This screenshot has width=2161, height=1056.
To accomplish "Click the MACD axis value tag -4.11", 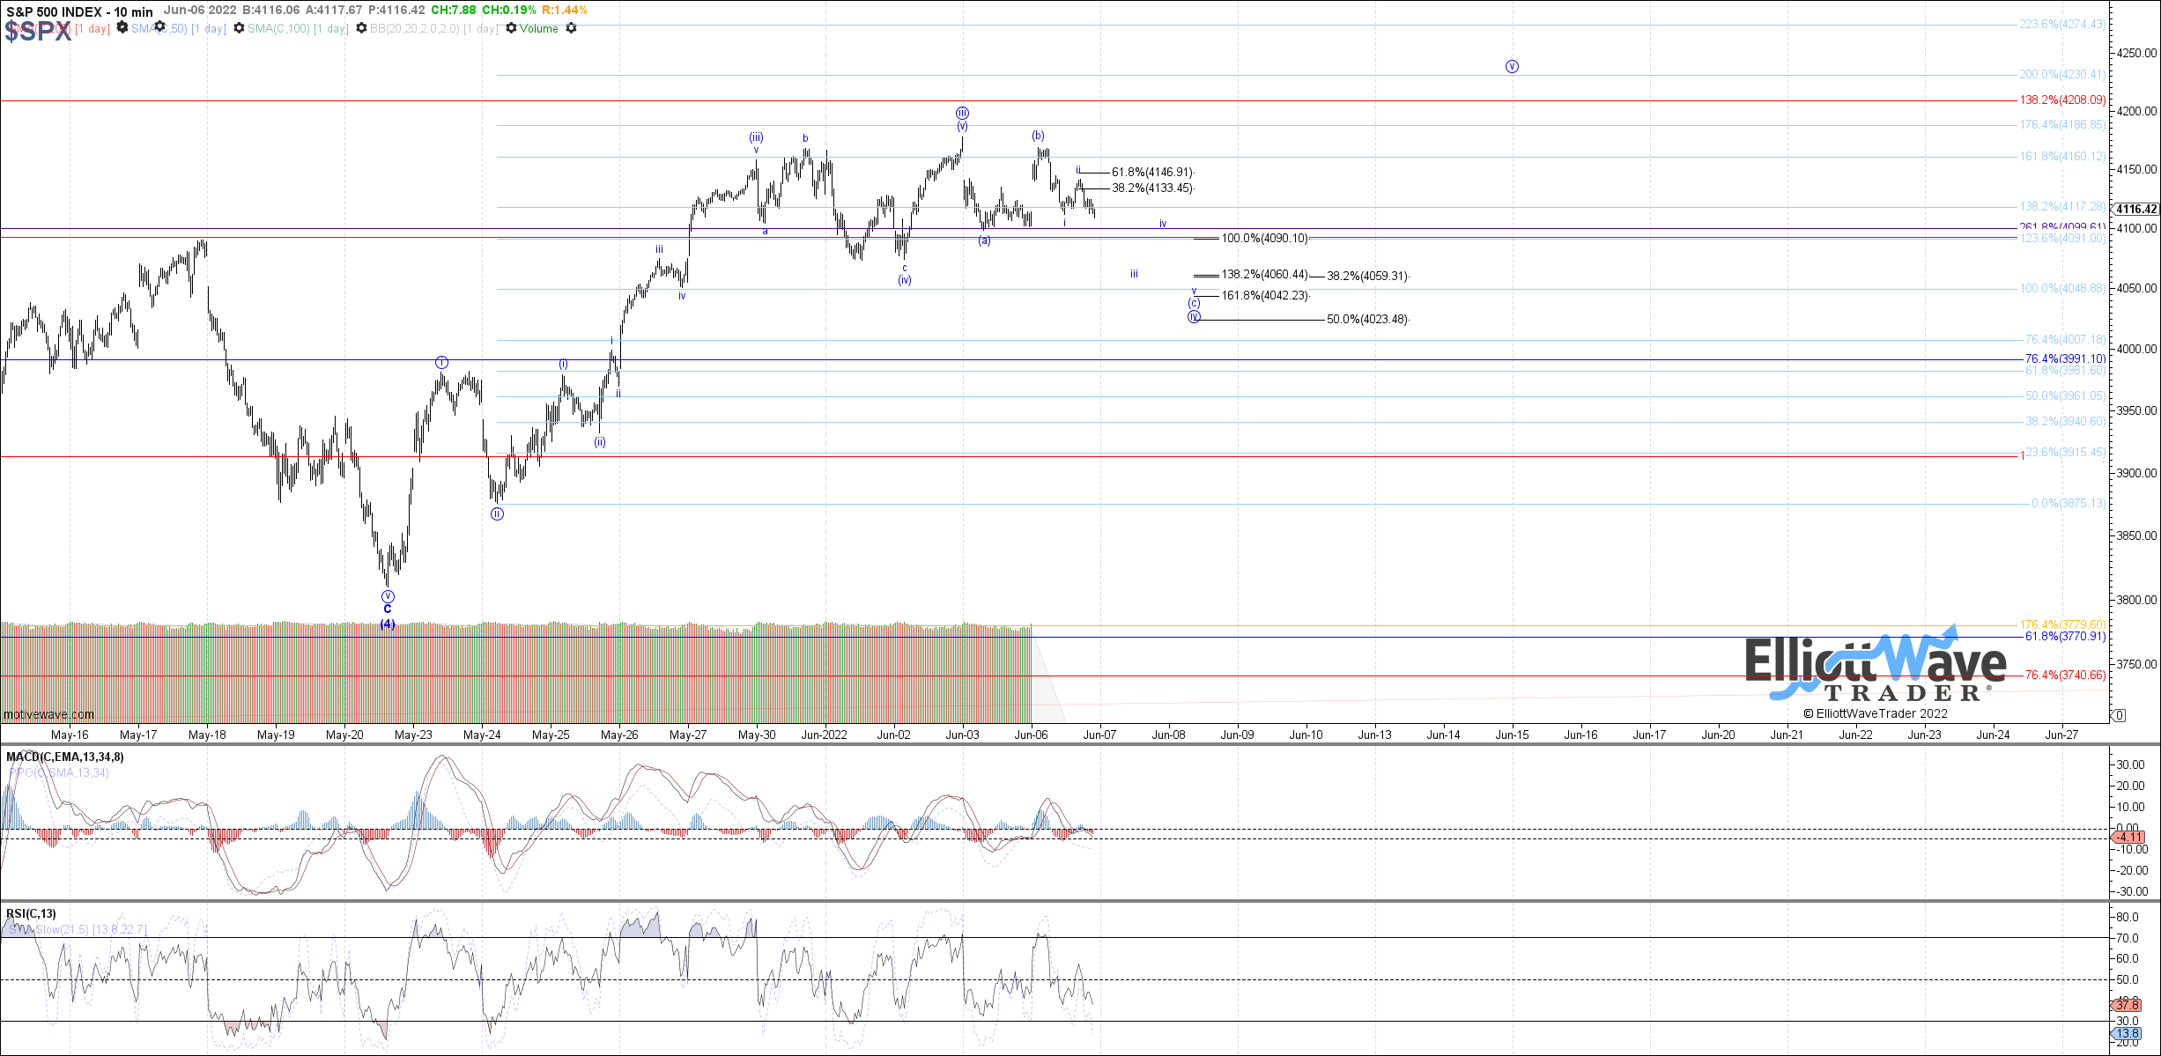I will click(x=2129, y=837).
